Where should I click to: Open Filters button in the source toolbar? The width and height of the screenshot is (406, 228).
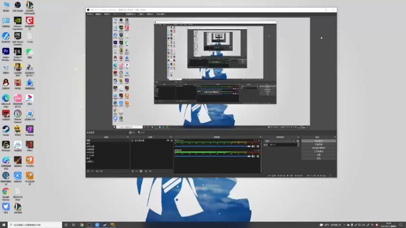(142, 132)
